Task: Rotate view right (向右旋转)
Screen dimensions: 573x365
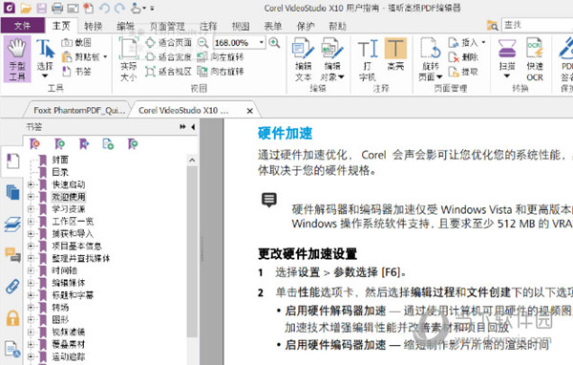Action: tap(221, 72)
